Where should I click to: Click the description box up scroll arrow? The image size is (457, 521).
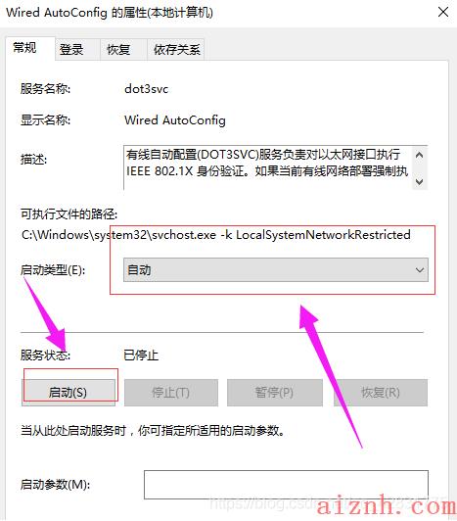coord(420,155)
